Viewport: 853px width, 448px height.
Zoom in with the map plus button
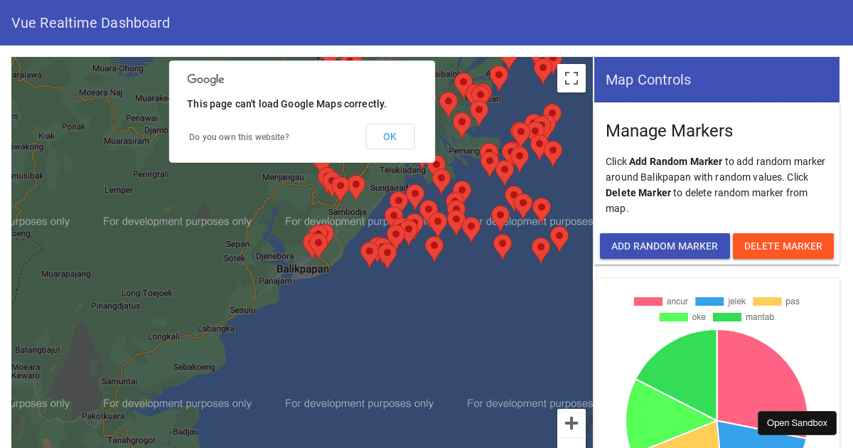(x=571, y=424)
